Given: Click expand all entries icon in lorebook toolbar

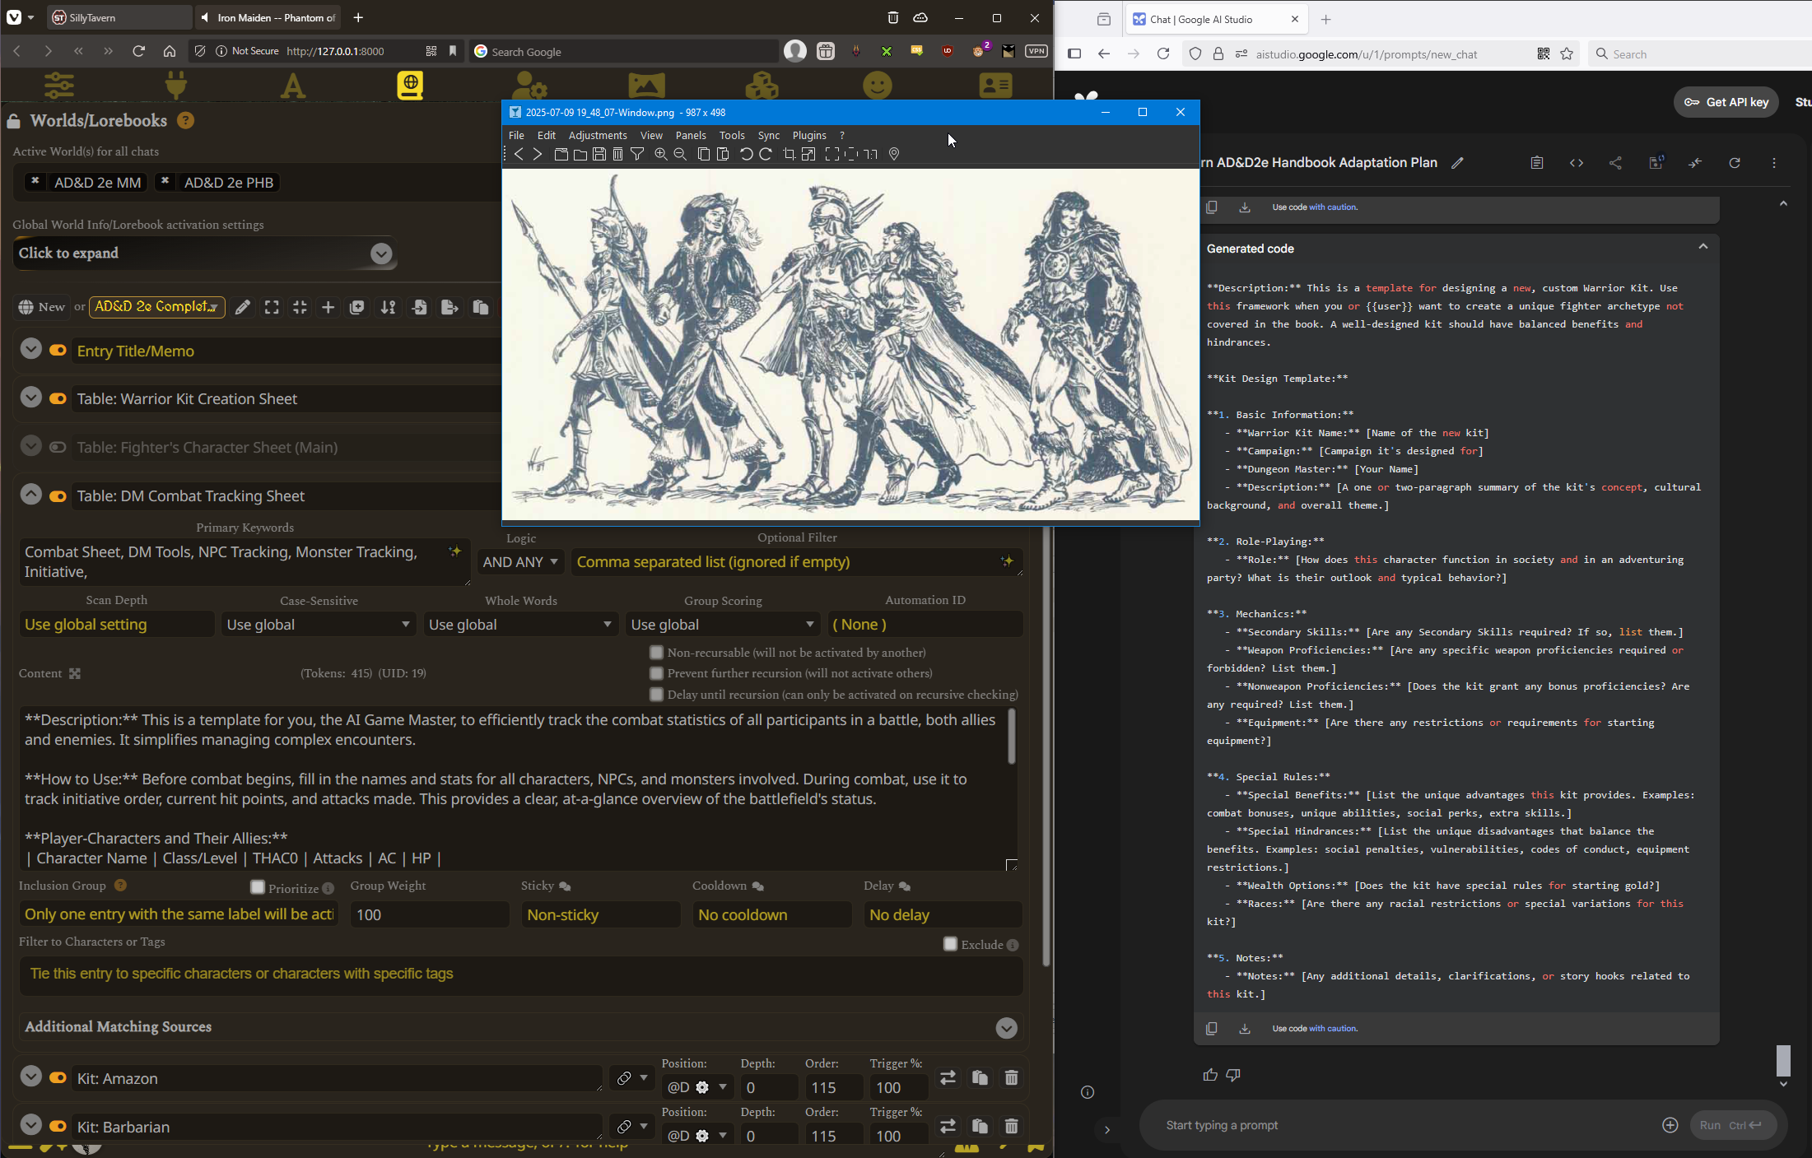Looking at the screenshot, I should click(x=272, y=307).
